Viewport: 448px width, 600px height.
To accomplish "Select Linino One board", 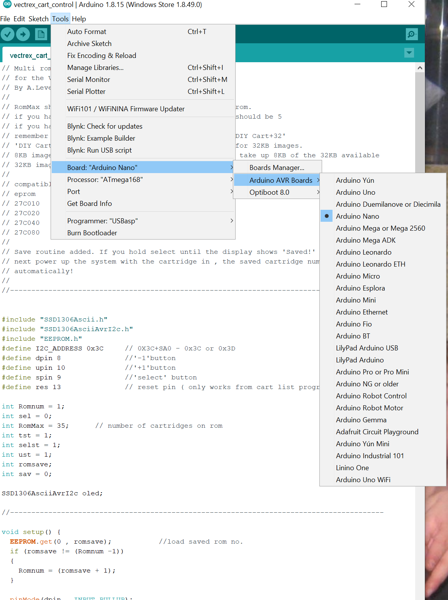I will coord(383,468).
